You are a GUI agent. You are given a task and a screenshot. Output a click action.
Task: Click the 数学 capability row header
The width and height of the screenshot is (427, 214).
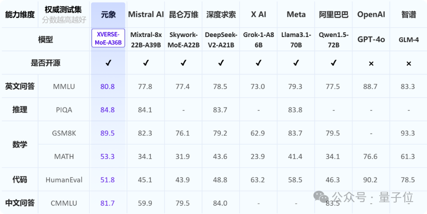[x=20, y=145]
